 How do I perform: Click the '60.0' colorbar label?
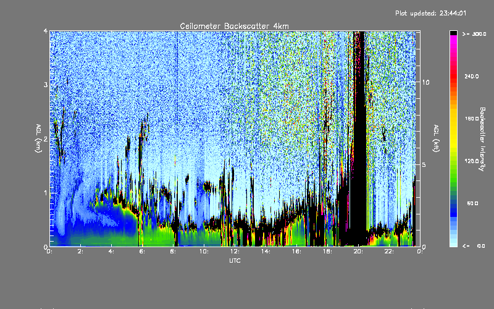click(472, 203)
